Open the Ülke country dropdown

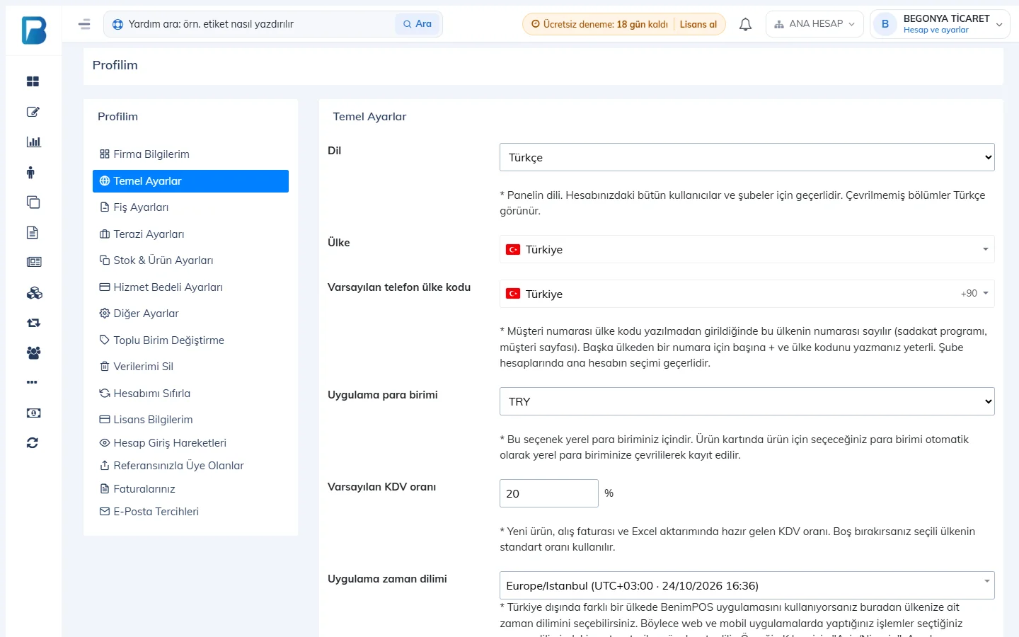(747, 249)
